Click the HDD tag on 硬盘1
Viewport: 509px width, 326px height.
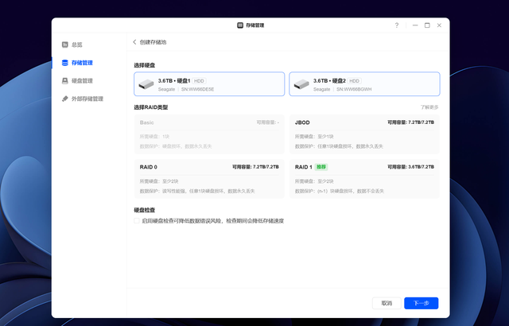point(199,81)
